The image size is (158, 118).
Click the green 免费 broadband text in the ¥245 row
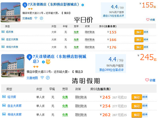tap(65, 97)
